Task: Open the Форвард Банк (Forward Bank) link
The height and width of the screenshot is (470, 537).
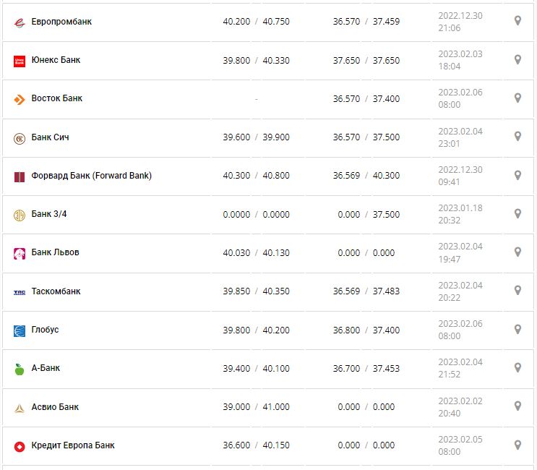Action: tap(92, 176)
